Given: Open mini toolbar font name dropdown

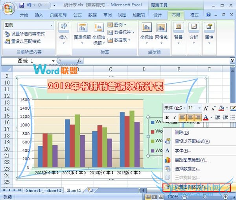Looking at the screenshot, I should tap(184, 108).
